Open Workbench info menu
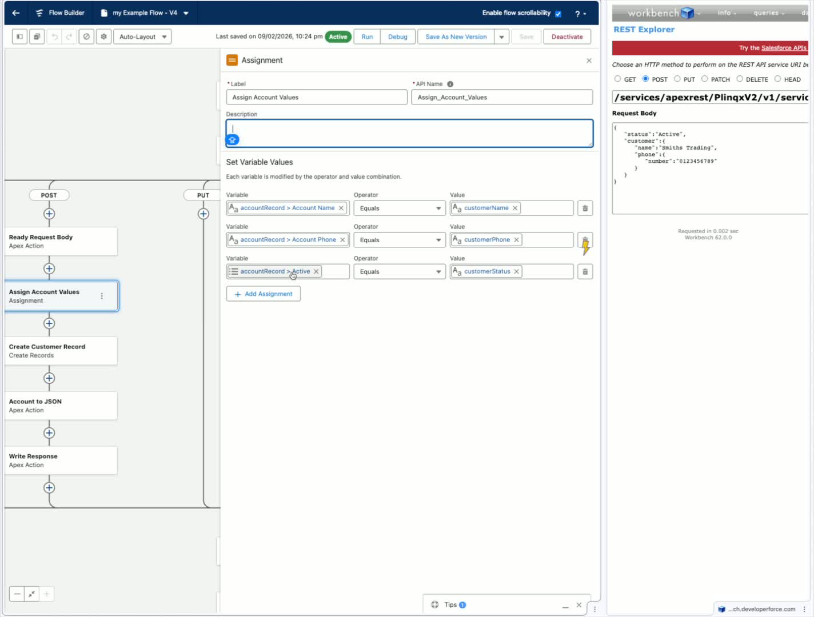 coord(727,13)
